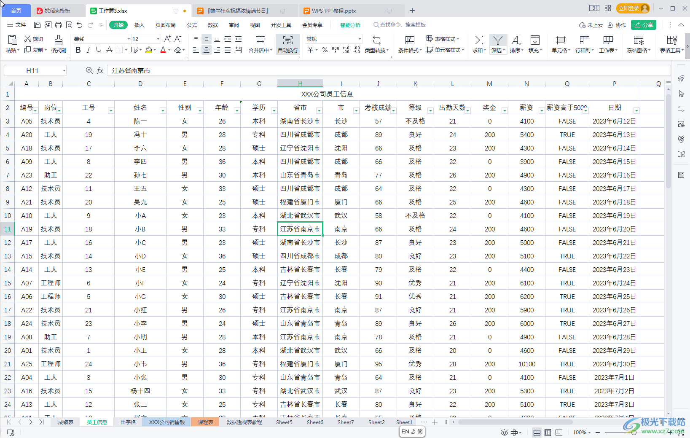Image resolution: width=690 pixels, height=438 pixels.
Task: Open filter dropdown for 姓名 column
Action: point(163,110)
